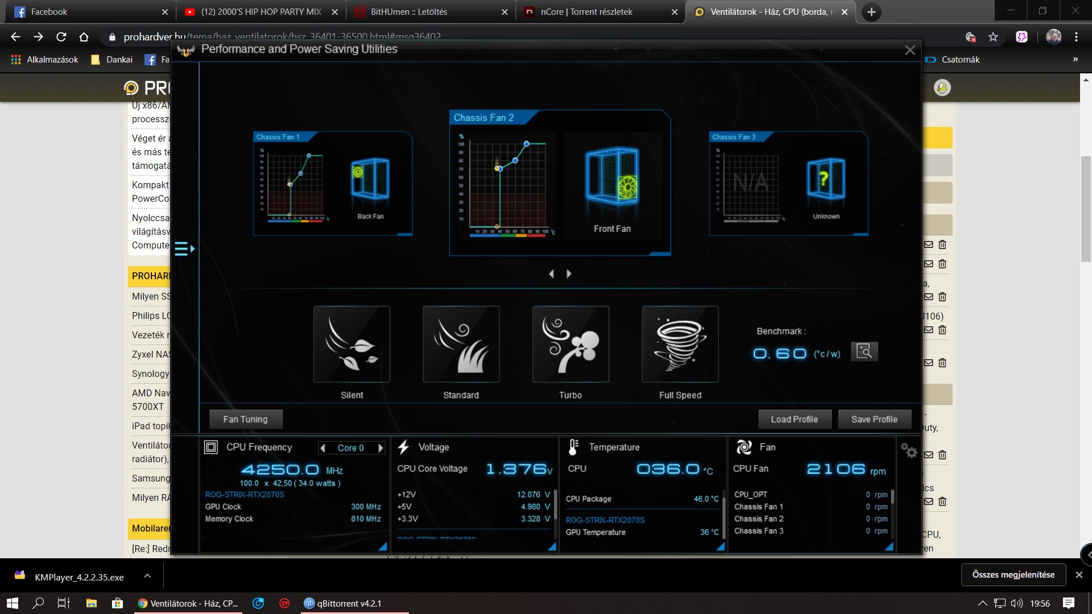Select the Chassis Fan 3 card
The height and width of the screenshot is (614, 1092).
[788, 183]
